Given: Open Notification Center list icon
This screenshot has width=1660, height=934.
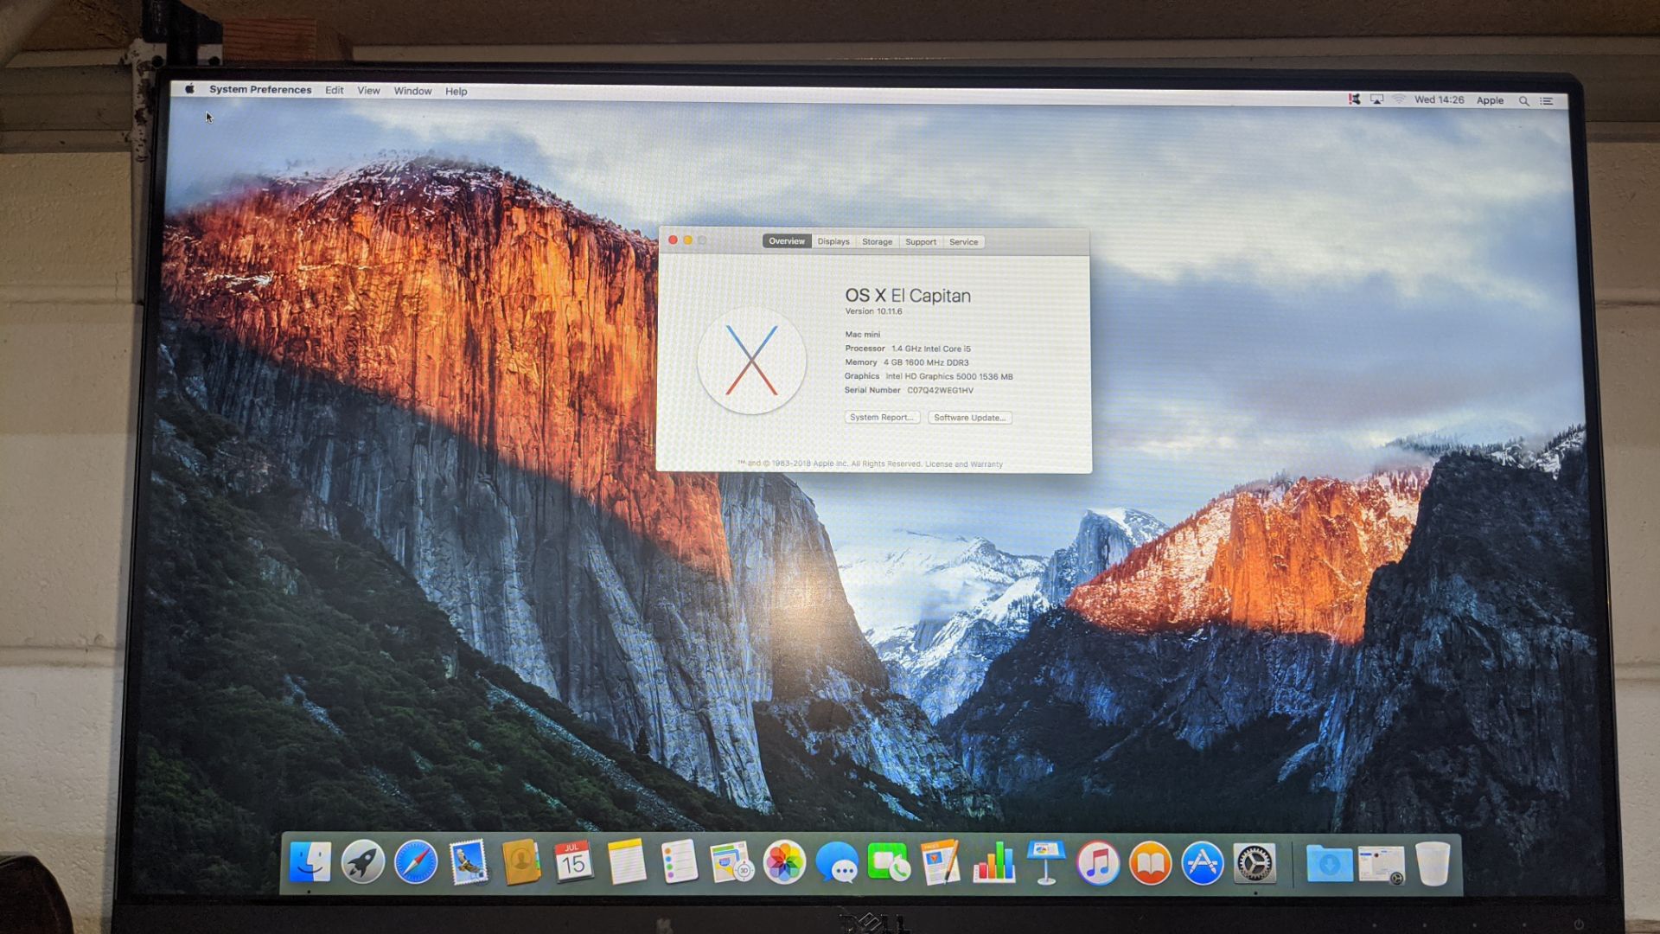Looking at the screenshot, I should [x=1547, y=101].
